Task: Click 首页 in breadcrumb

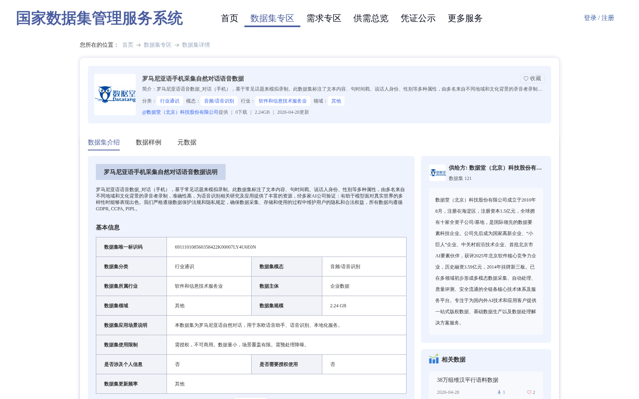Action: tap(128, 45)
